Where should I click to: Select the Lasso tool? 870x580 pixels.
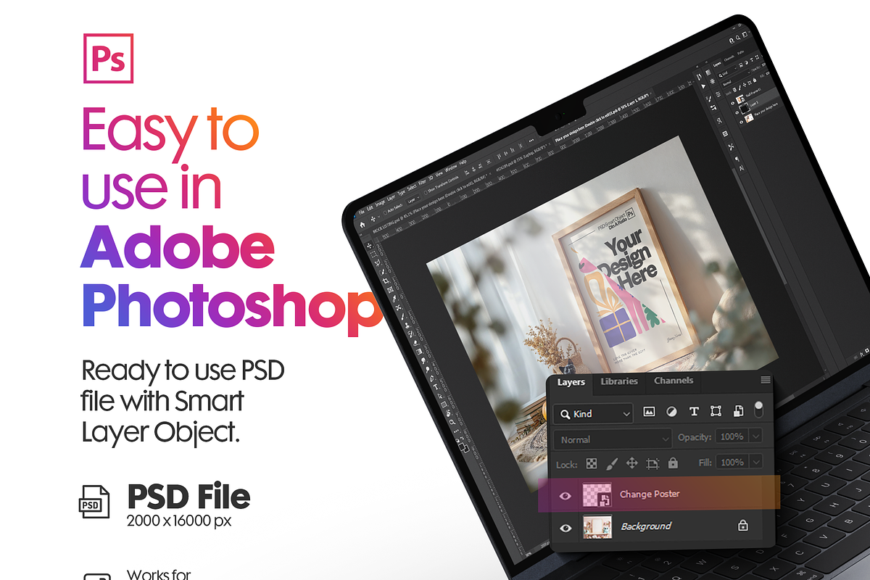(377, 262)
